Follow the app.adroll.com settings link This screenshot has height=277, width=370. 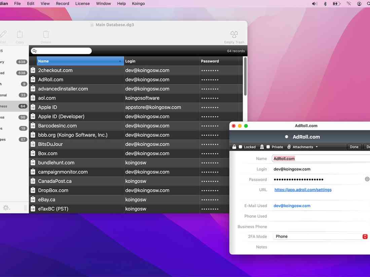click(x=303, y=190)
